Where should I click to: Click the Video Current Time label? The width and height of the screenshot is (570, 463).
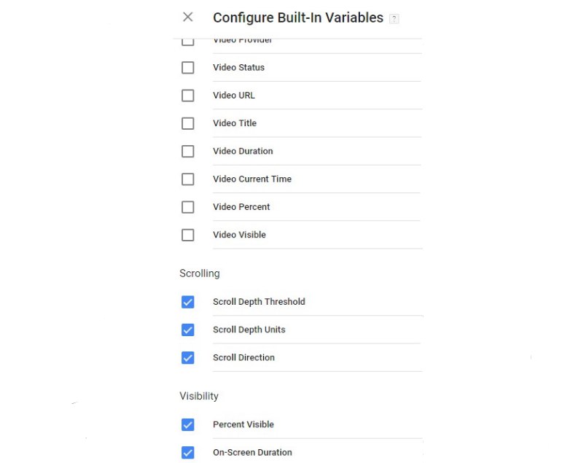(252, 179)
